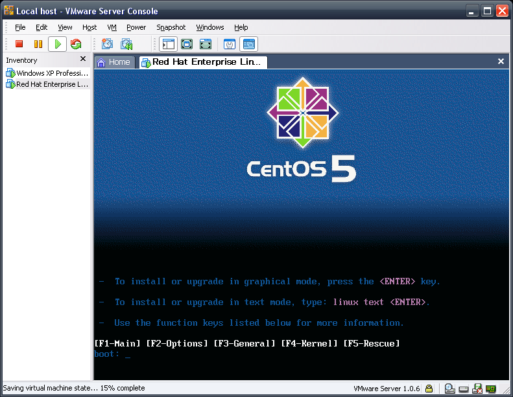
Task: Click the VMware Server 1.0.6 status label
Action: [x=387, y=389]
